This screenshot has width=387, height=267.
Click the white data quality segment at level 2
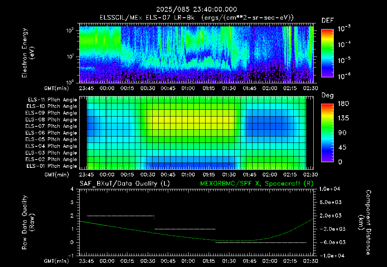[x=121, y=216]
